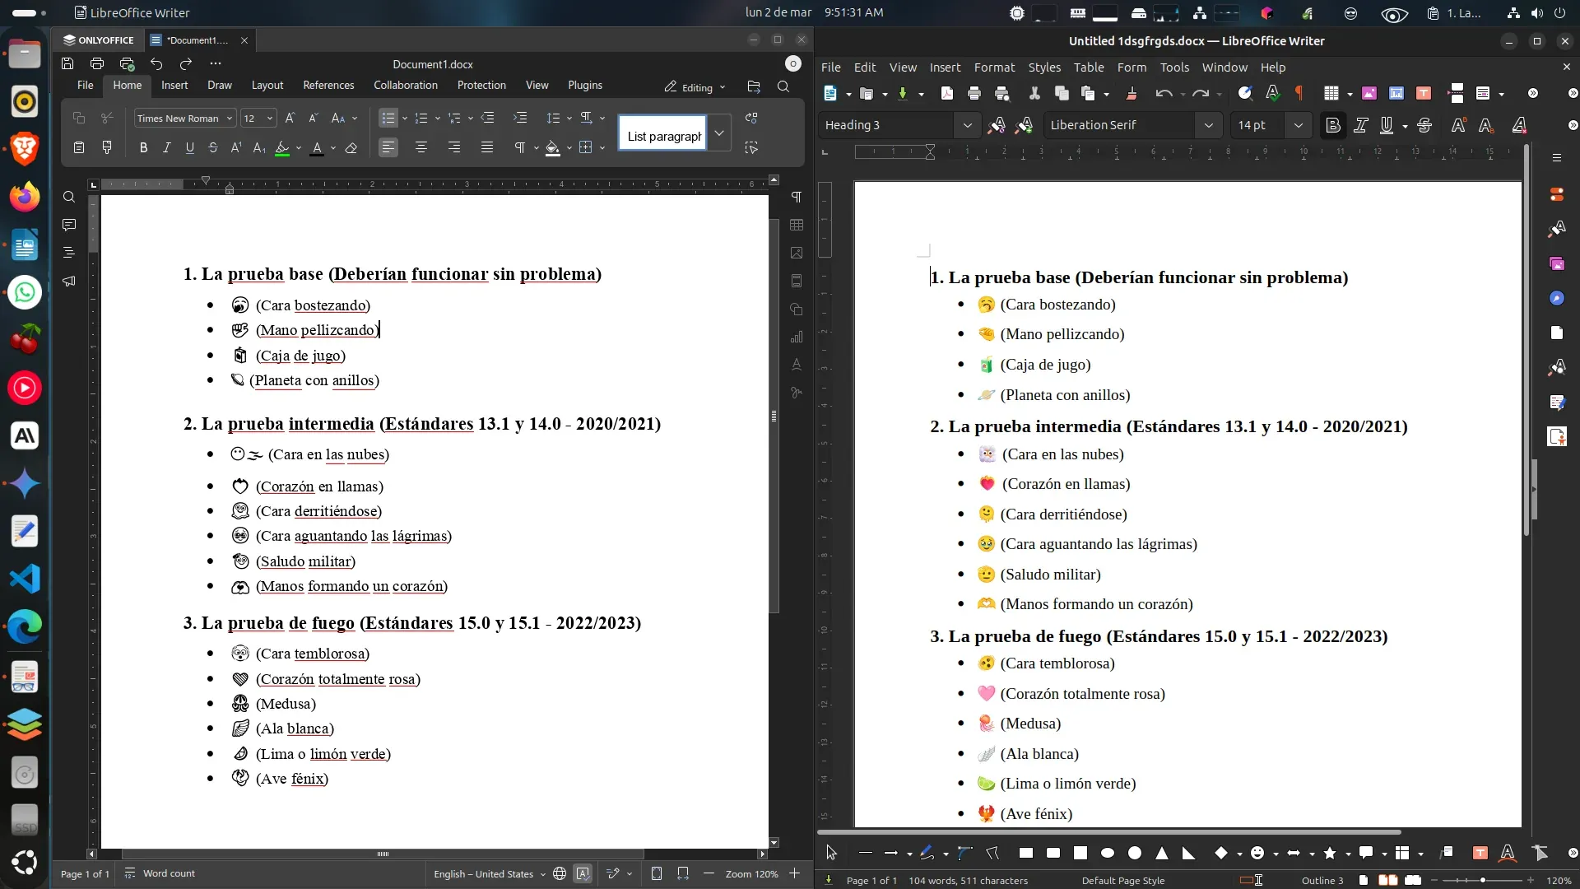Toggle subscript in ONLYOFFICE toolbar
The height and width of the screenshot is (889, 1580).
[259, 148]
